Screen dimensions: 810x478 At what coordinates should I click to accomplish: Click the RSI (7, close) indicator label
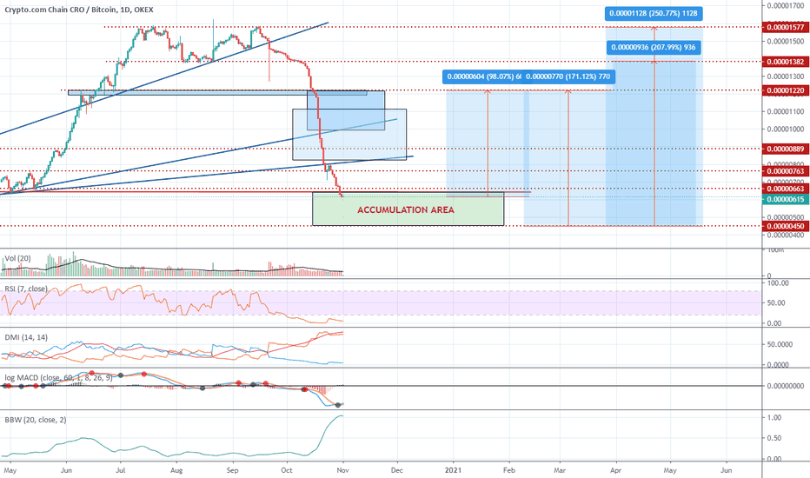click(26, 289)
